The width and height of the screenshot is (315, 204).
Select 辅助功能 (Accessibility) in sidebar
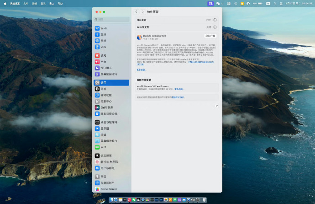[x=111, y=95]
